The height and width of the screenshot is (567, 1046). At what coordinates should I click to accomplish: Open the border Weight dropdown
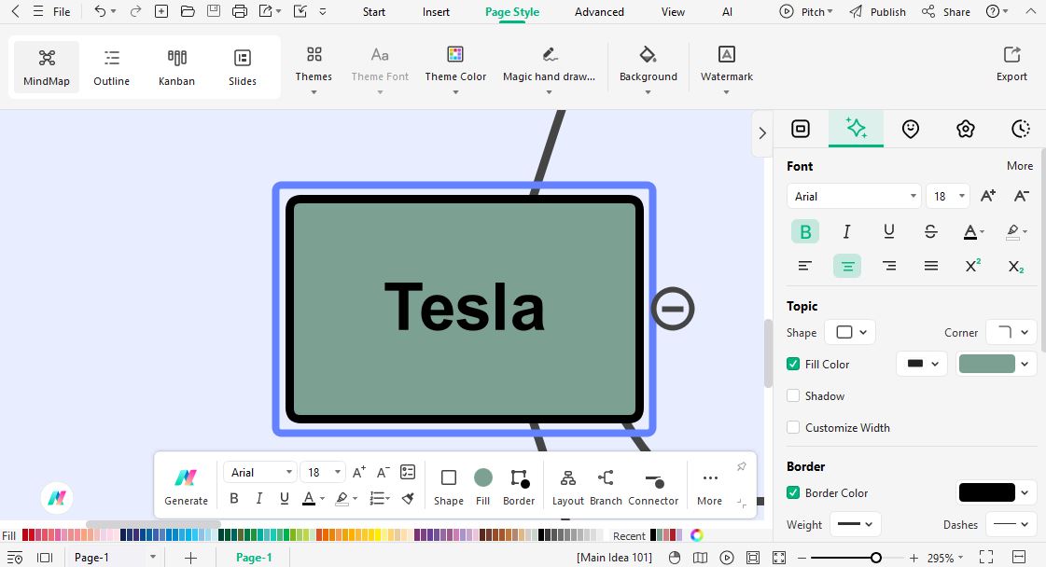pyautogui.click(x=856, y=524)
